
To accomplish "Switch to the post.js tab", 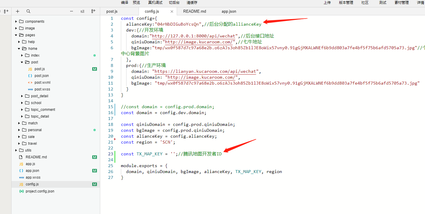I will 112,11.
